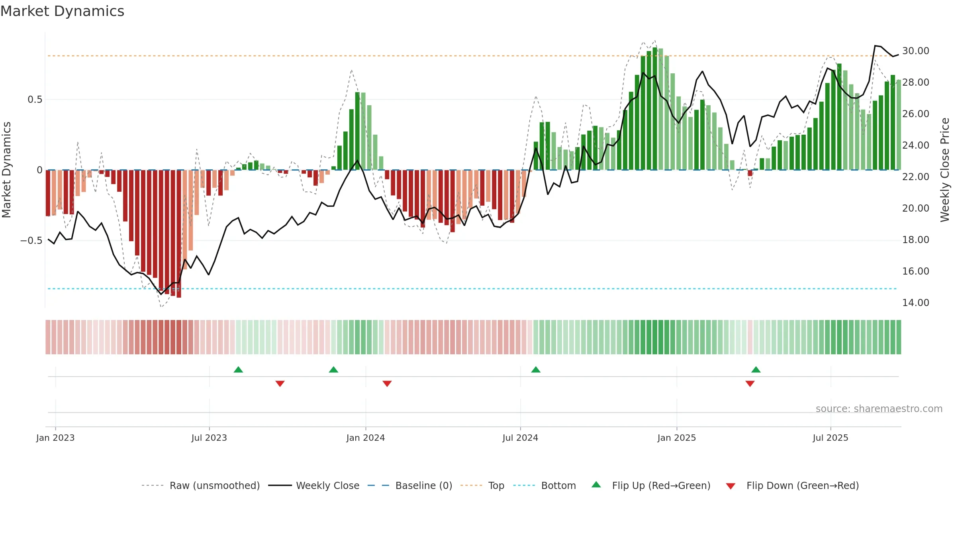Click the Market Dynamics chart title
Screen dimensions: 956x538
click(x=62, y=11)
